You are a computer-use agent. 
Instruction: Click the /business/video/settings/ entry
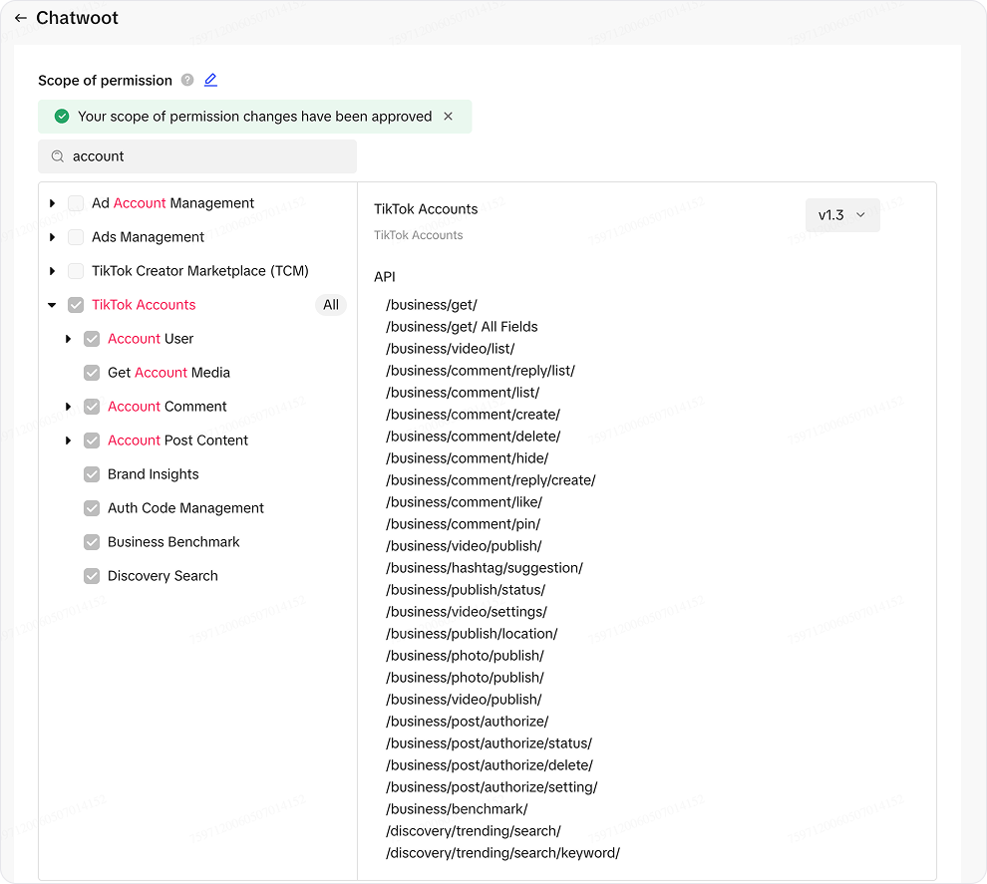pyautogui.click(x=467, y=612)
